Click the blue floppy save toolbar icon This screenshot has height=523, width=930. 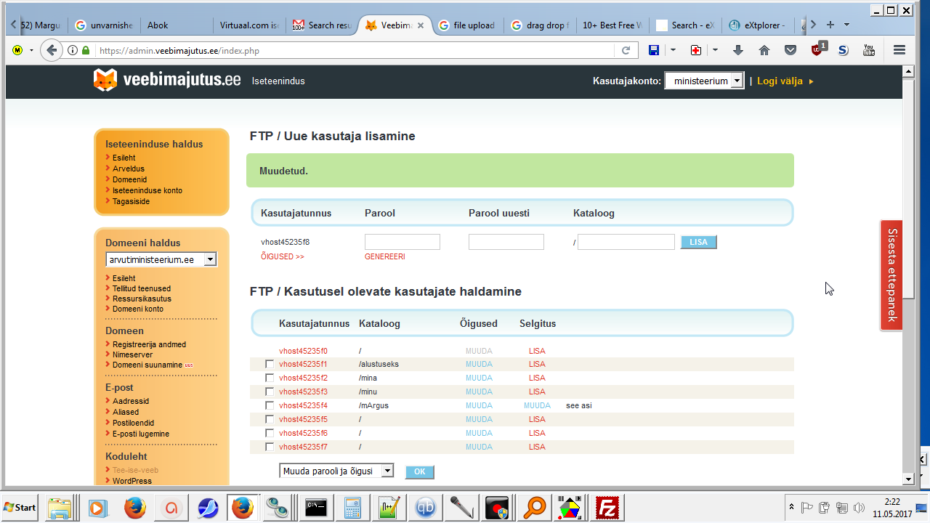pyautogui.click(x=654, y=50)
